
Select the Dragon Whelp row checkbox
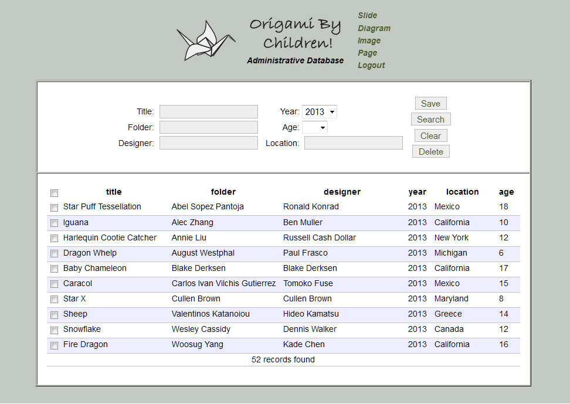(x=55, y=254)
